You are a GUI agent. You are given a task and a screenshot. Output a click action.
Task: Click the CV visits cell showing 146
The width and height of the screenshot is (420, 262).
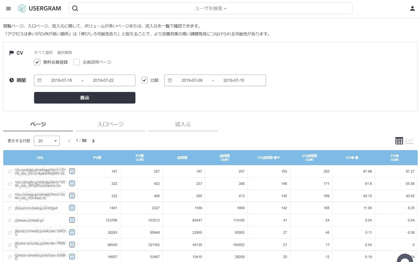click(269, 184)
